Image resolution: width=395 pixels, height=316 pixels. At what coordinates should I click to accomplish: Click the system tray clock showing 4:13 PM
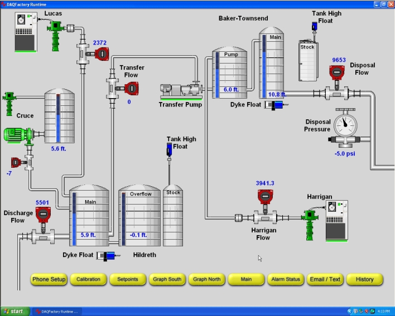tap(384, 312)
